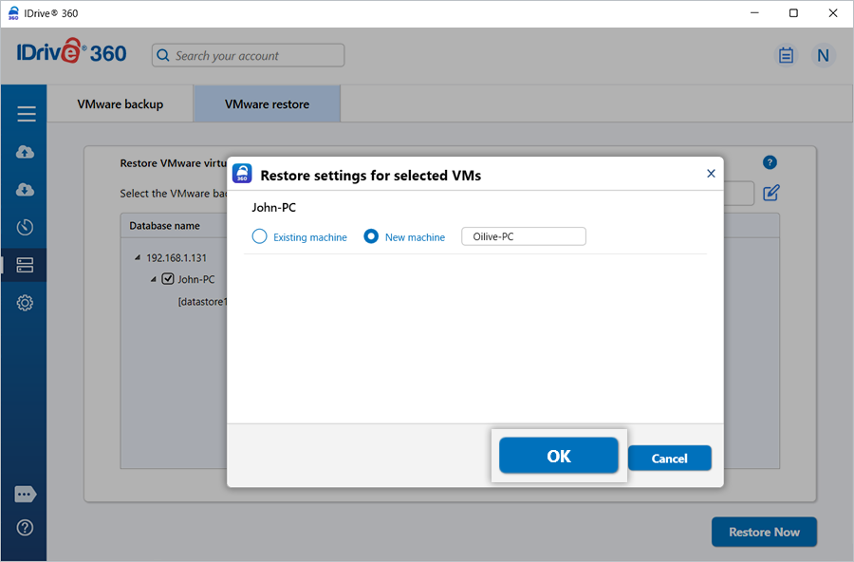This screenshot has width=854, height=562.
Task: Select the server backup sidebar icon
Action: (26, 266)
